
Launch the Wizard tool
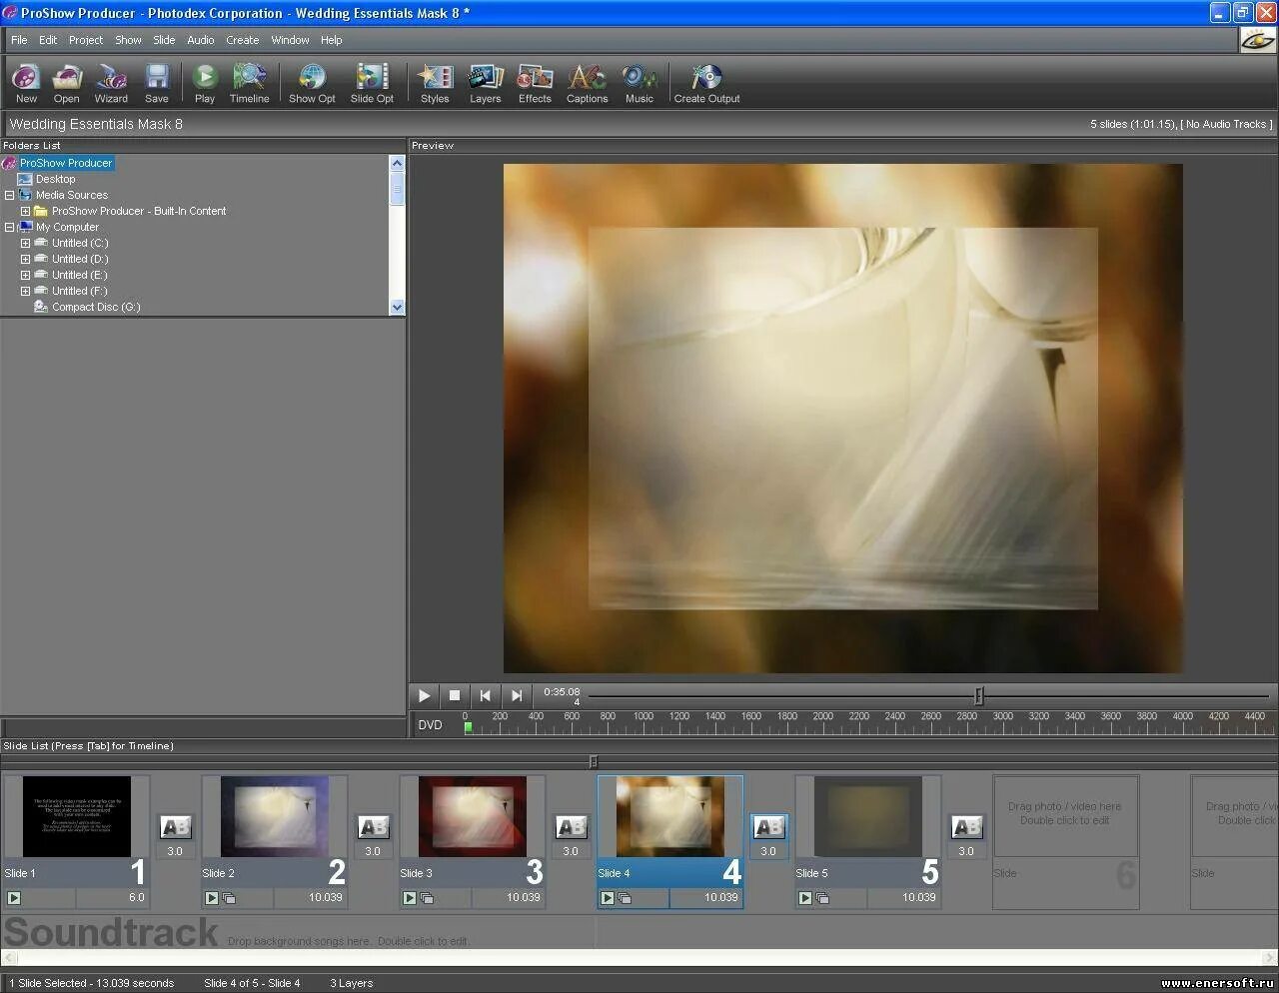[x=111, y=83]
